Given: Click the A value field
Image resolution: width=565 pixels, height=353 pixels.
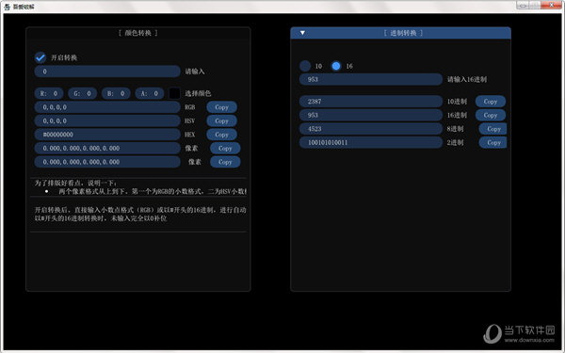Looking at the screenshot, I should click(x=150, y=93).
